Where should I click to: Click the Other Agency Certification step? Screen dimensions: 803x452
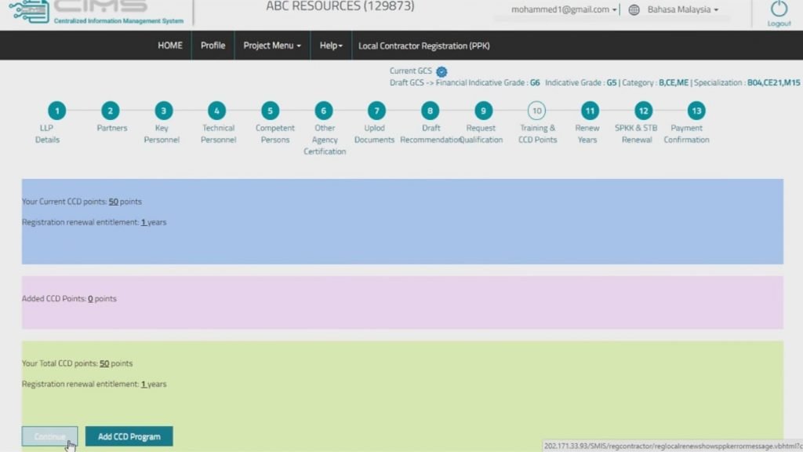tap(324, 111)
